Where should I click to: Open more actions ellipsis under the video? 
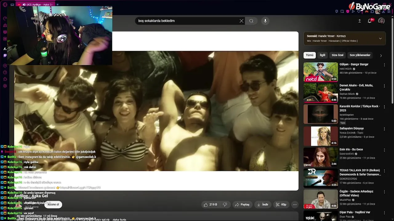[x=295, y=204]
